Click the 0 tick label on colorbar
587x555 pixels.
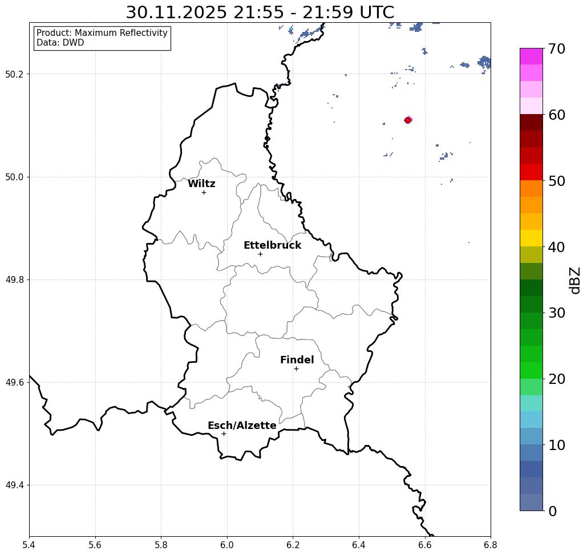pos(553,511)
